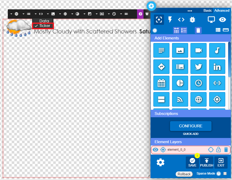Toggle the lock on element_0_0 layer

point(219,150)
